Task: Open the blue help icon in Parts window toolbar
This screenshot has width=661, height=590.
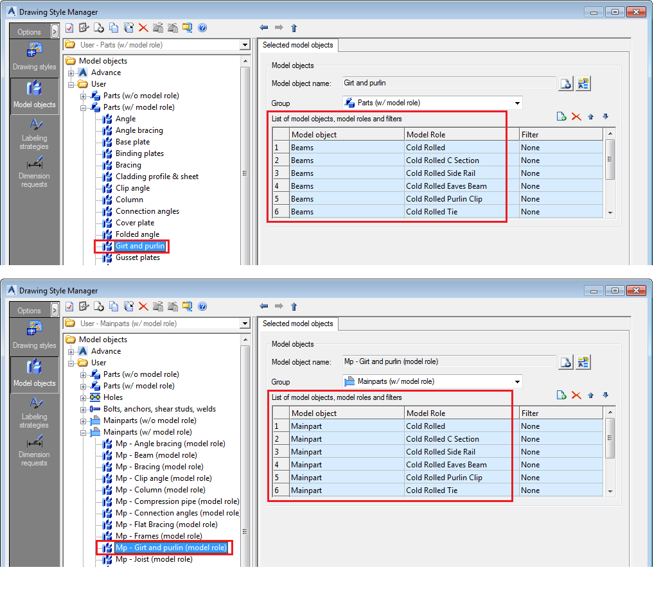Action: (x=202, y=28)
